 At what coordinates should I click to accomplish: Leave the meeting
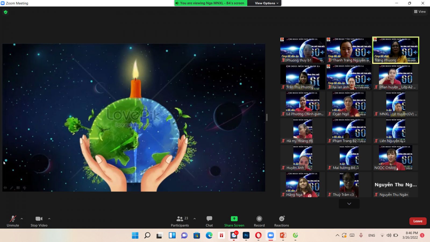[x=418, y=221]
